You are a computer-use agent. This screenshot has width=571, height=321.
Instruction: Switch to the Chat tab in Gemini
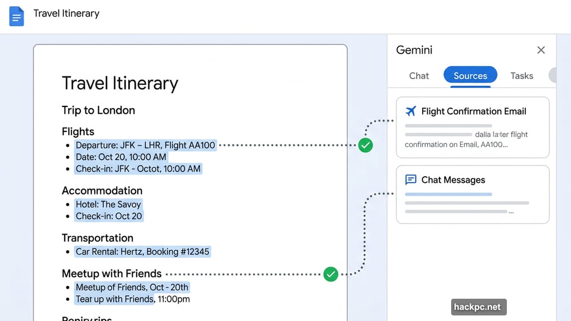coord(419,76)
